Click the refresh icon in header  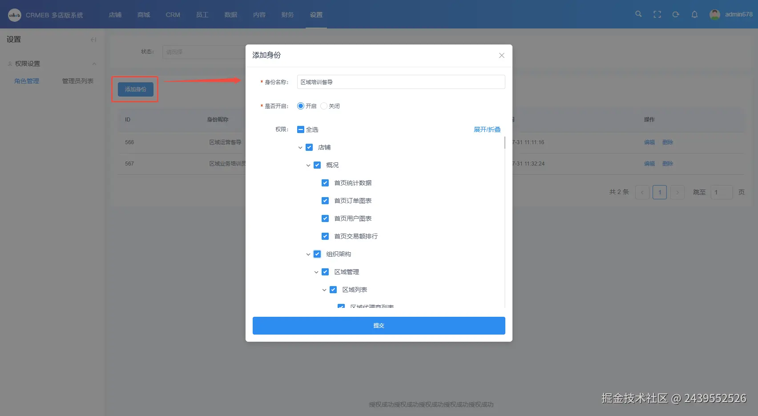pos(676,14)
